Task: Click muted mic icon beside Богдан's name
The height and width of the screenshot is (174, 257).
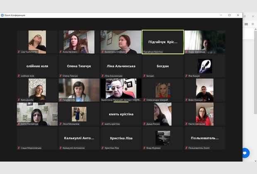Action: [145, 76]
